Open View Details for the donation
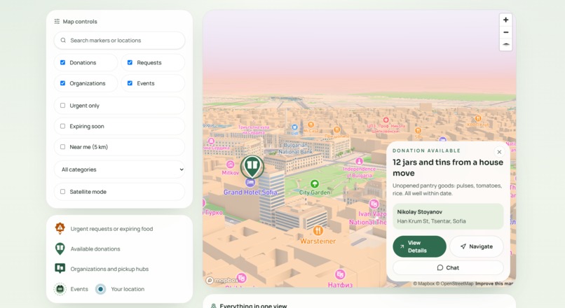Image resolution: width=565 pixels, height=308 pixels. tap(419, 246)
